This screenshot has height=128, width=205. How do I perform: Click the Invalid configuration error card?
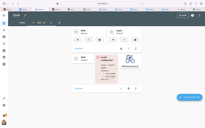106,69
